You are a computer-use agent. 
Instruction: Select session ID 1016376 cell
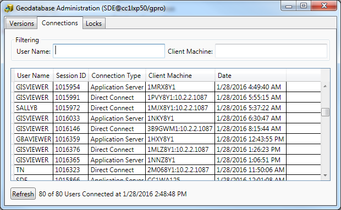[71, 149]
